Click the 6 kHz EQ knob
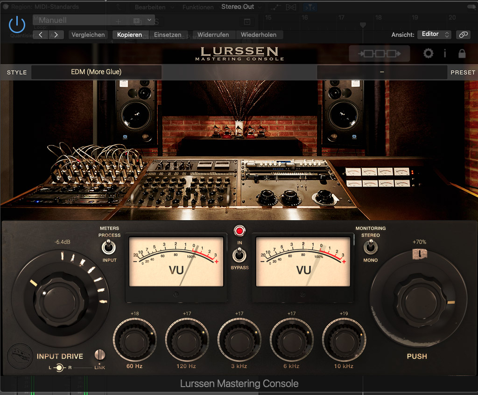Screen dimensions: 478x395 coord(291,340)
